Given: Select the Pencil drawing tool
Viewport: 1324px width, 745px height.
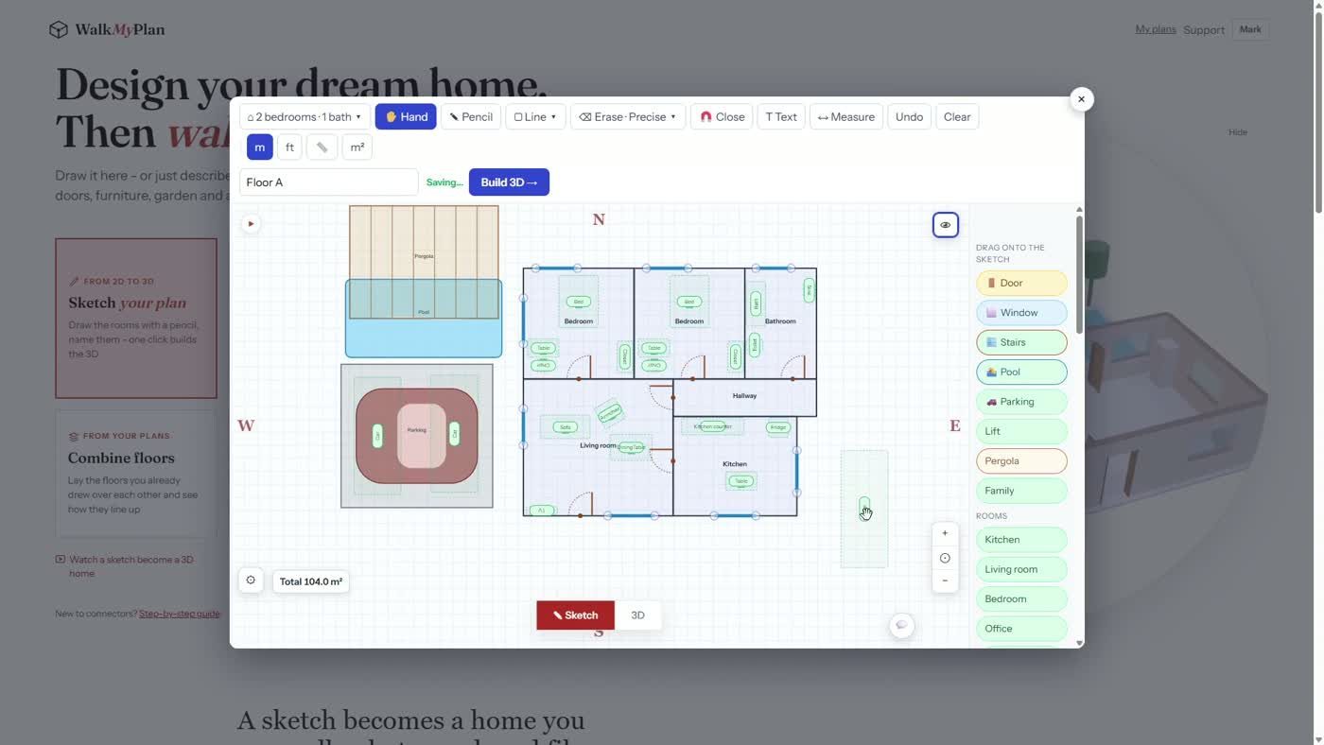Looking at the screenshot, I should [x=471, y=116].
